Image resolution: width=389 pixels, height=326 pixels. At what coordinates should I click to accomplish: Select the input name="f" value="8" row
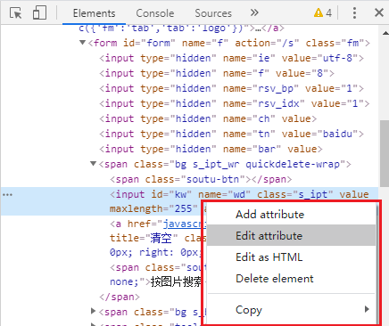coord(217,73)
